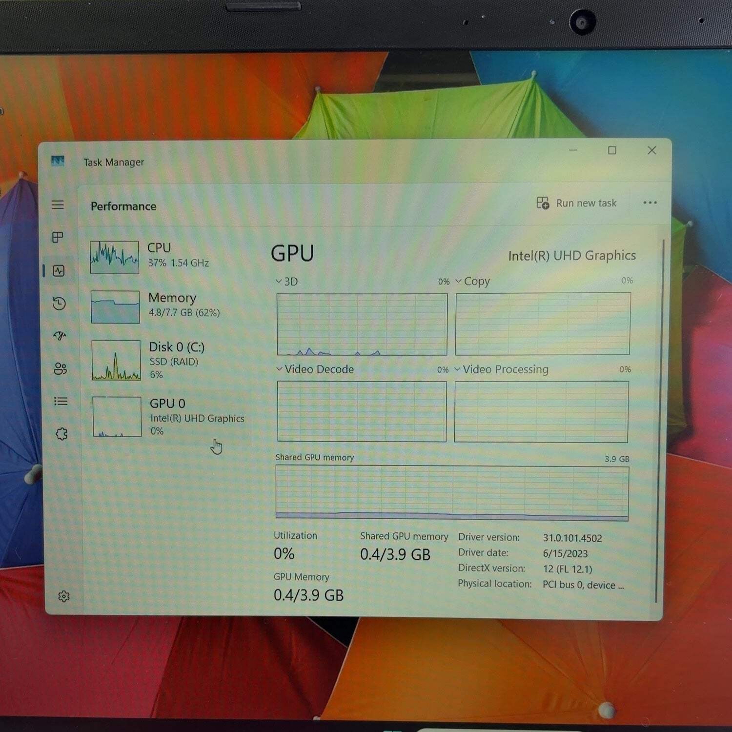Open the Startup apps page icon
732x732 pixels.
(60, 336)
